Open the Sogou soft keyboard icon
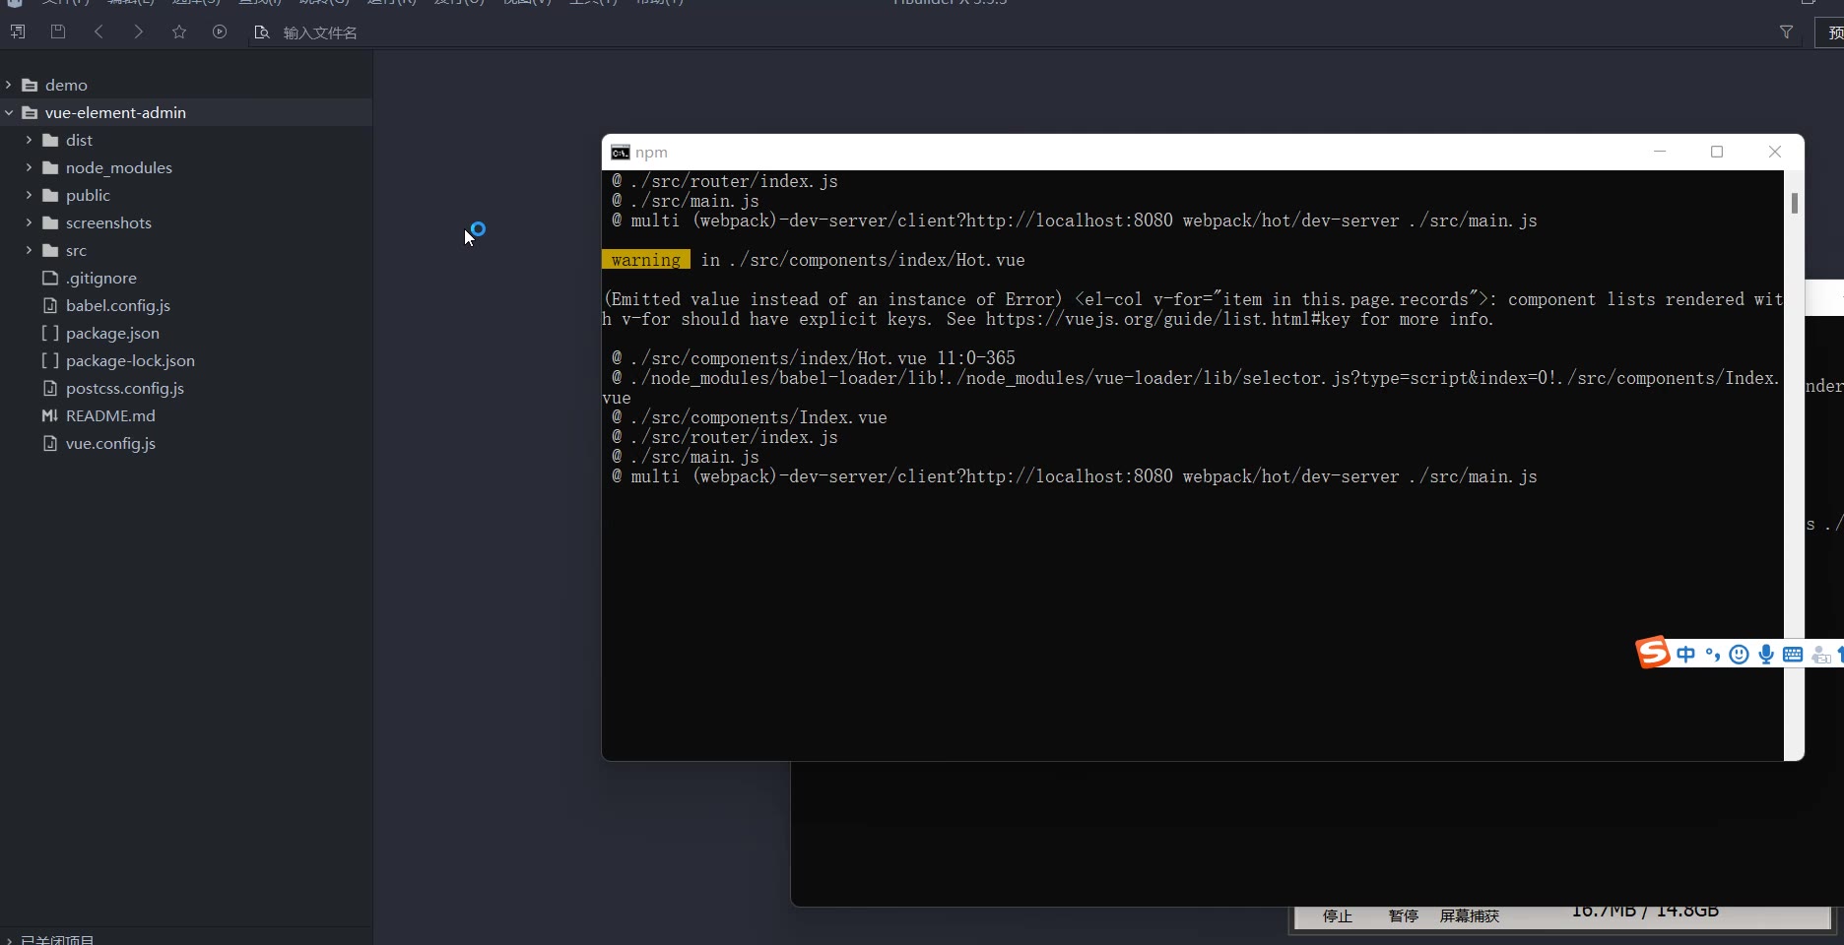 point(1793,655)
